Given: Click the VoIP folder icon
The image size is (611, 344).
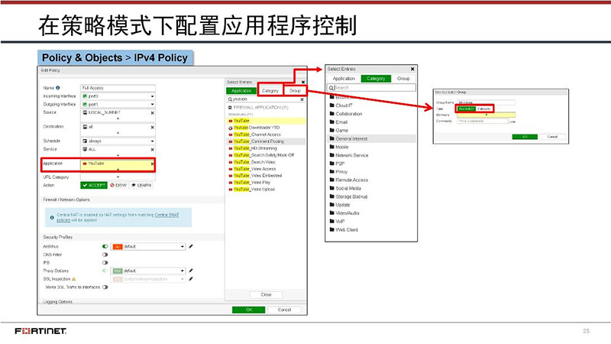Looking at the screenshot, I should coord(332,221).
